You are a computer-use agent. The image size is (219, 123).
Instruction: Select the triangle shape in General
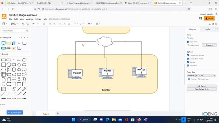(x=9, y=69)
